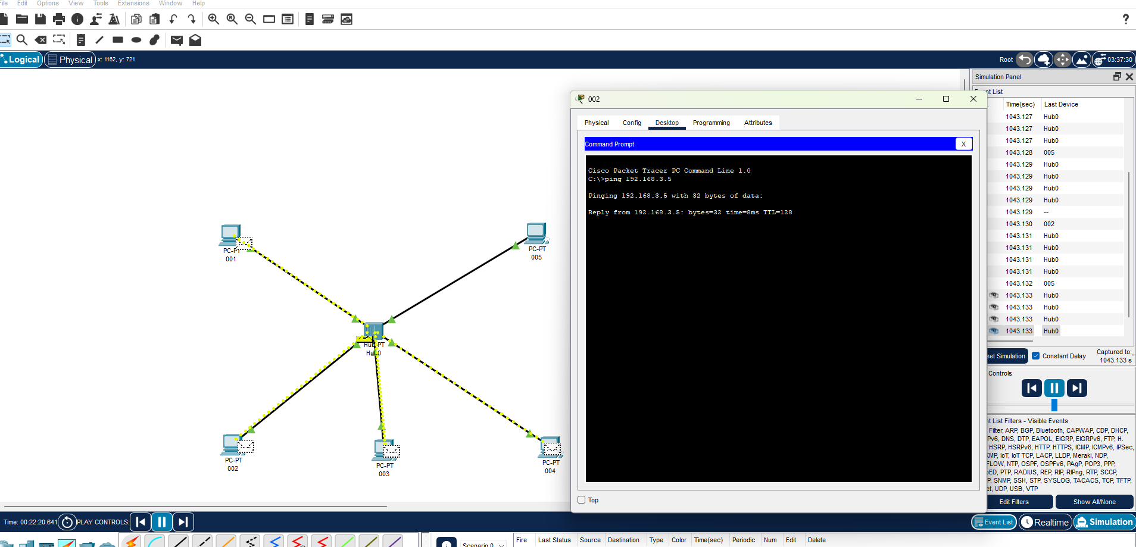
Task: Click the Show All/None button
Action: (x=1094, y=502)
